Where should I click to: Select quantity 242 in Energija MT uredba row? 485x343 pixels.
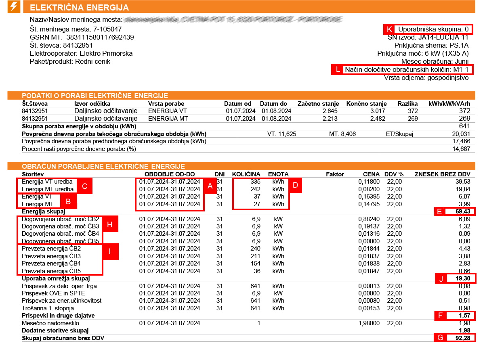(256, 189)
